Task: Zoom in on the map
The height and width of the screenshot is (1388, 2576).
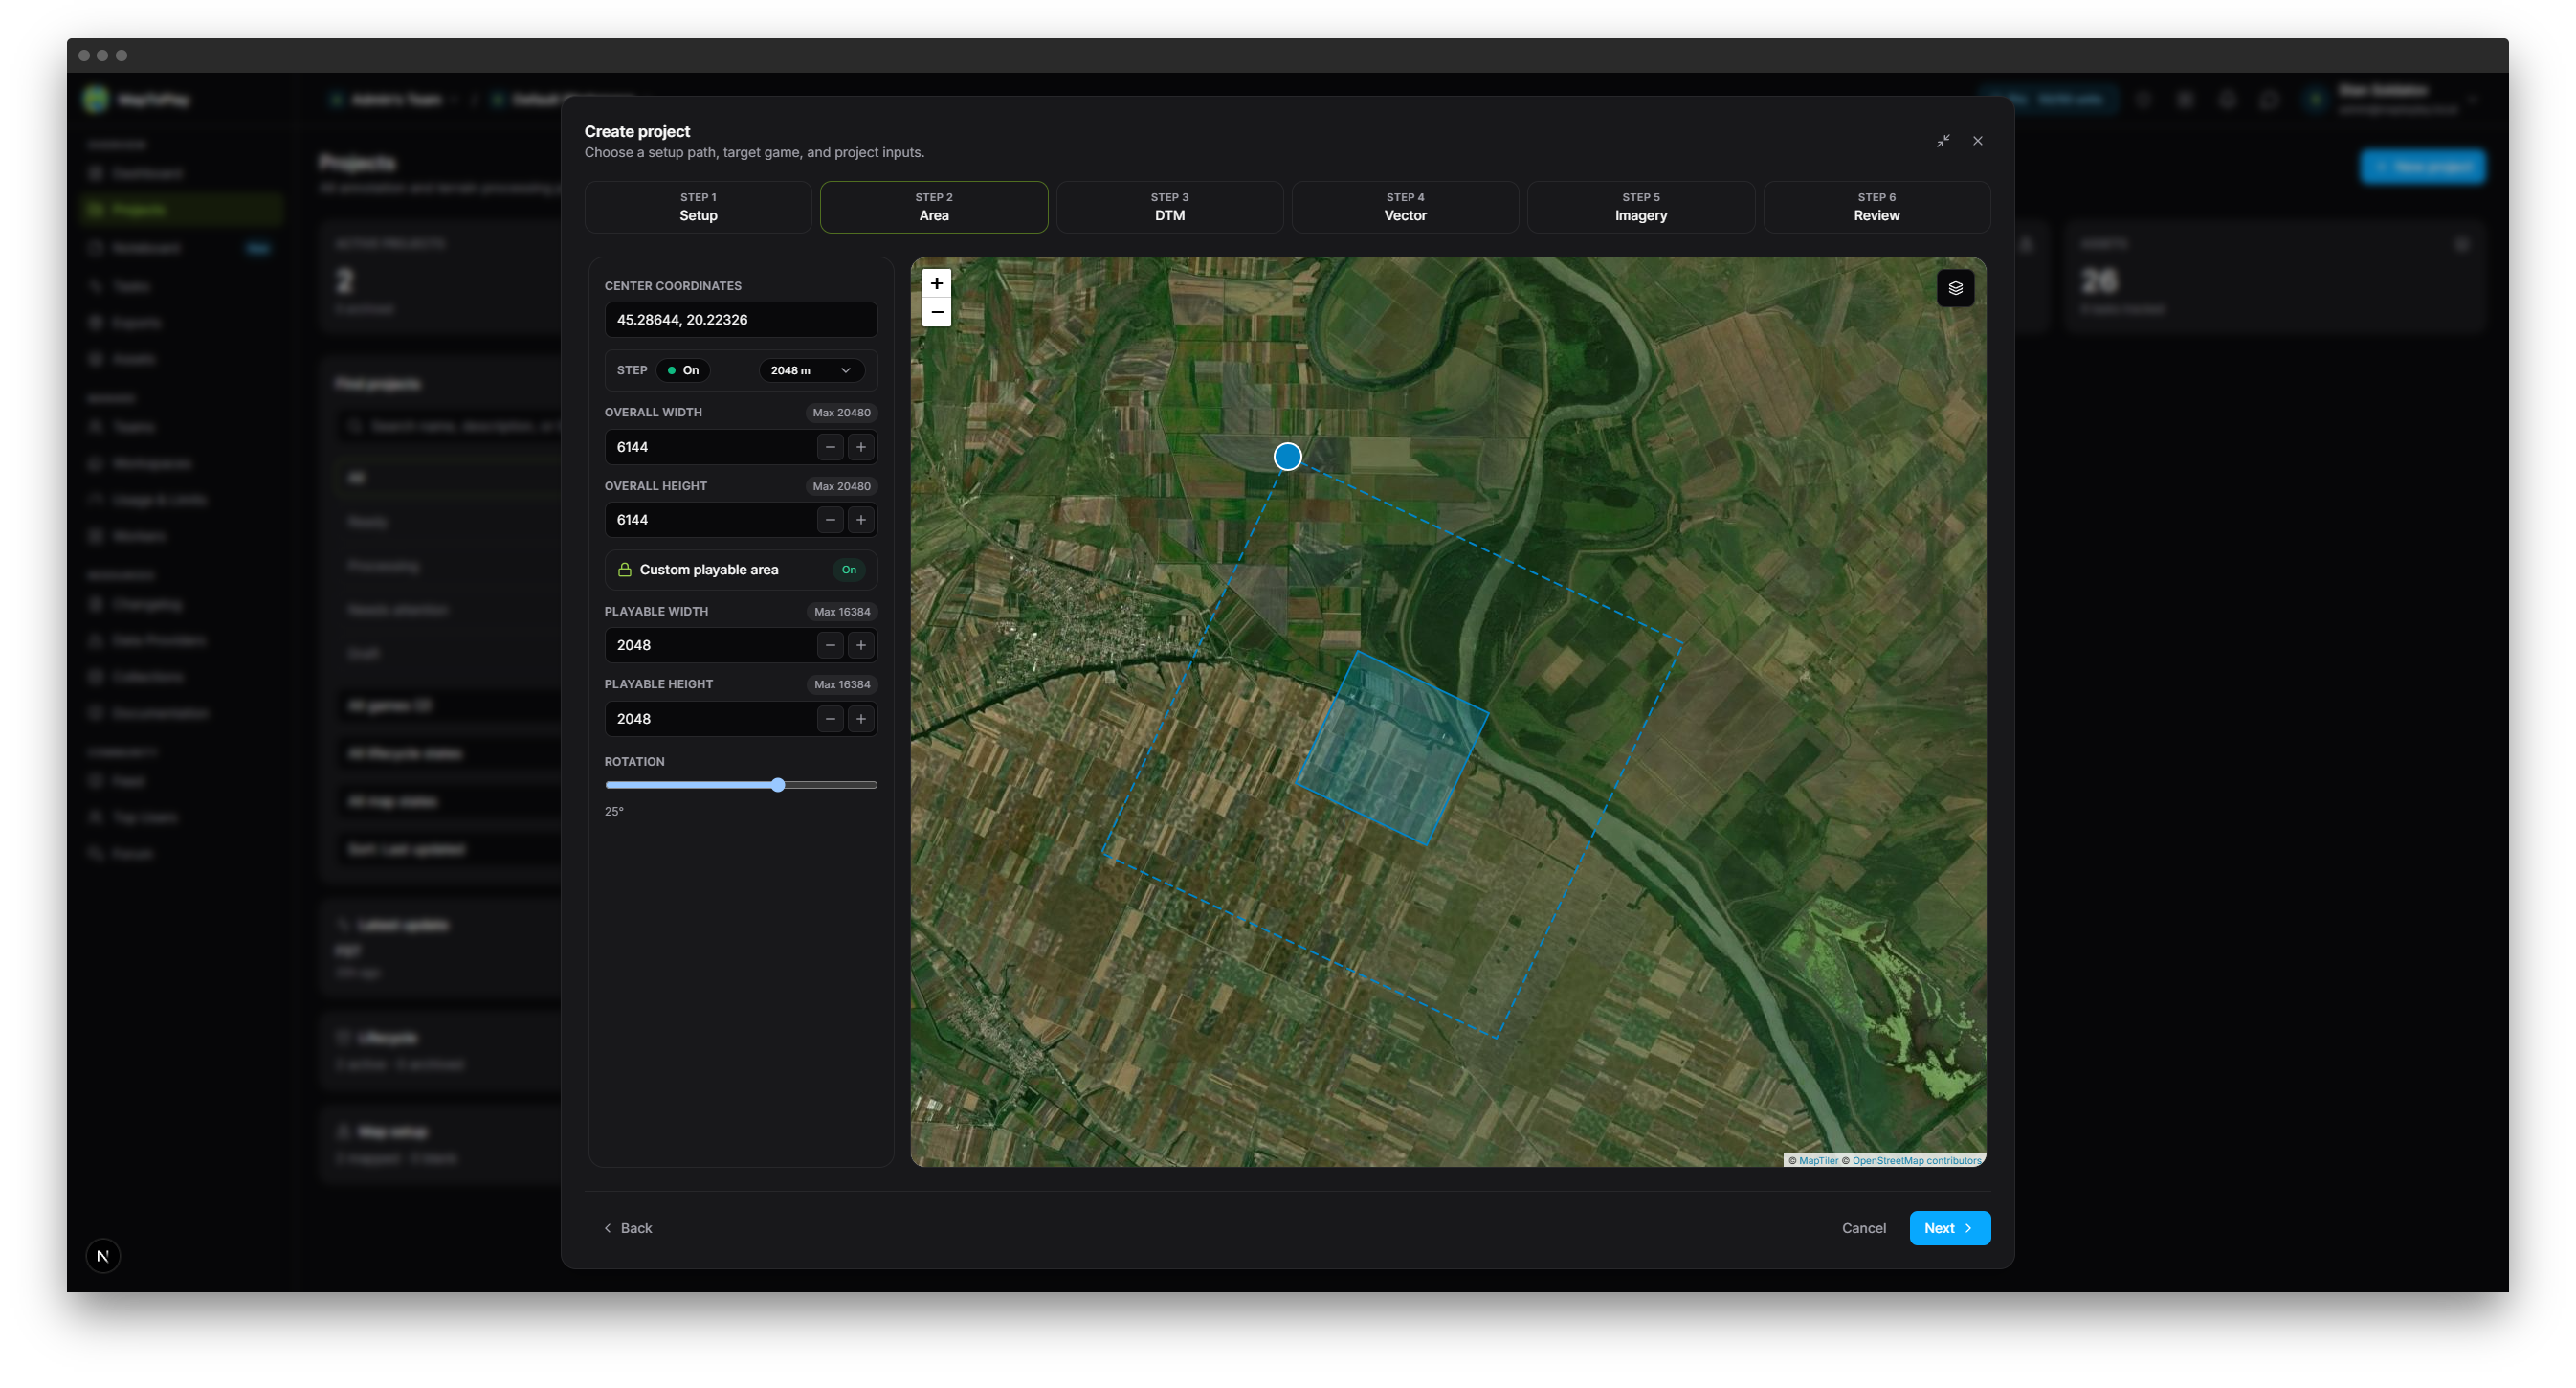Action: [936, 283]
